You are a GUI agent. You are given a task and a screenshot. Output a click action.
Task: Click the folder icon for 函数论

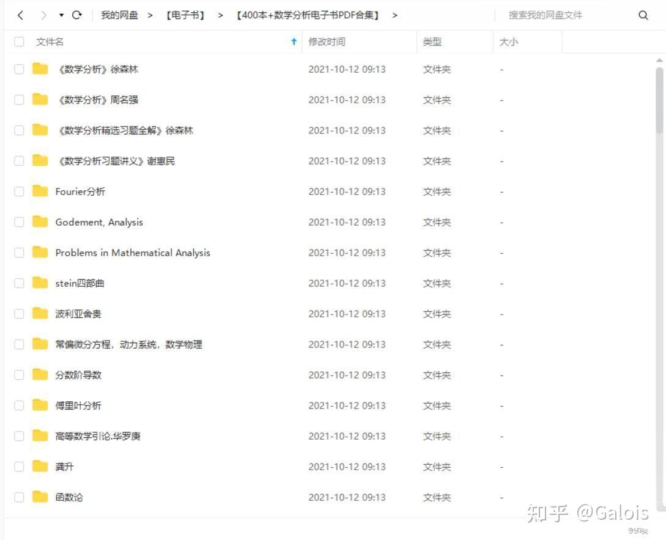point(39,497)
